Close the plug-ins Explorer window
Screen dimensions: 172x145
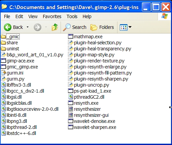pyautogui.click(x=166, y=7)
